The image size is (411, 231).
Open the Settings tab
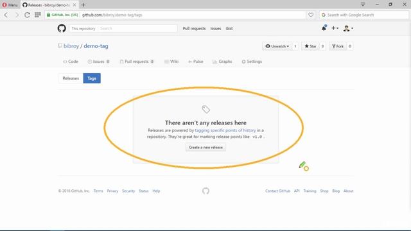(x=252, y=62)
